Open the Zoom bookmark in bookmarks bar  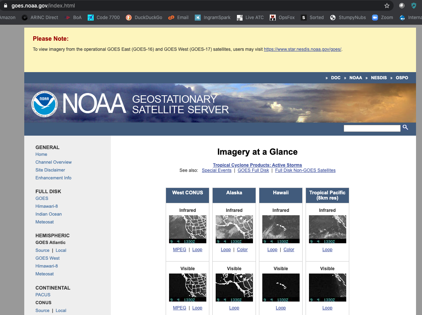[382, 18]
